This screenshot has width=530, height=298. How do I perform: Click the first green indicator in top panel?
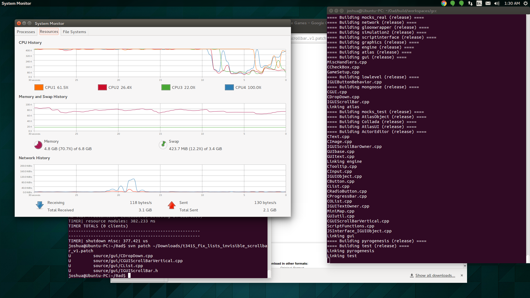pos(452,3)
